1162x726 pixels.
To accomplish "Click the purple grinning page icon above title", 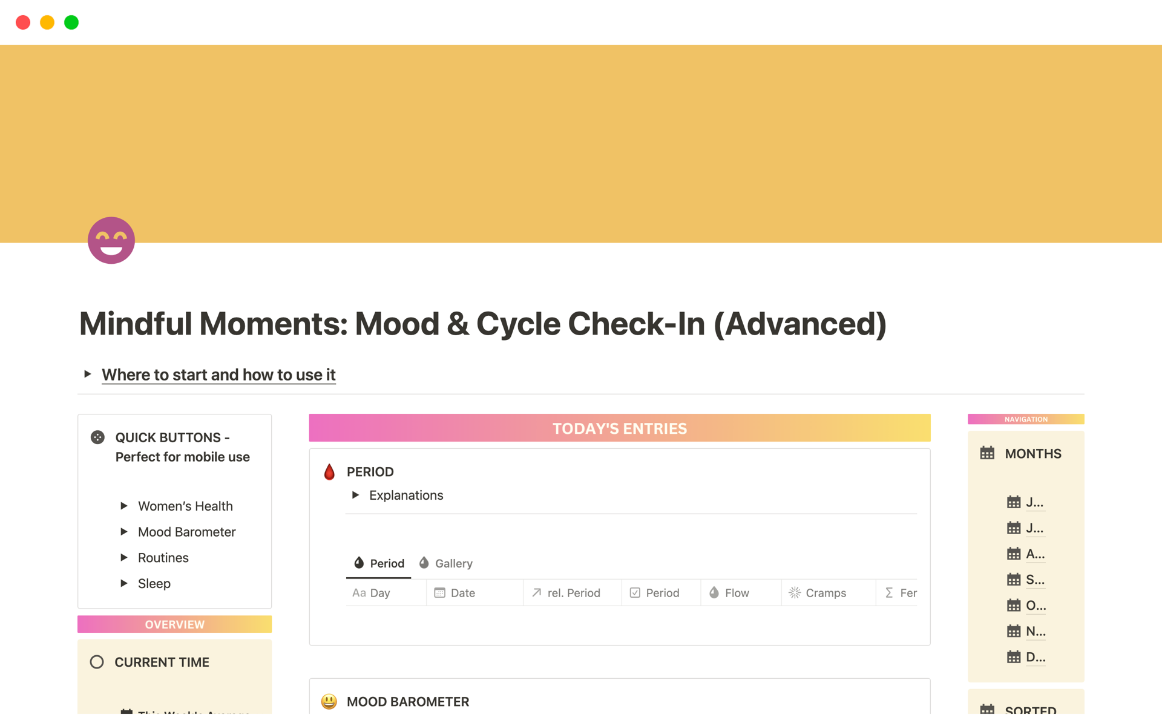I will (111, 240).
